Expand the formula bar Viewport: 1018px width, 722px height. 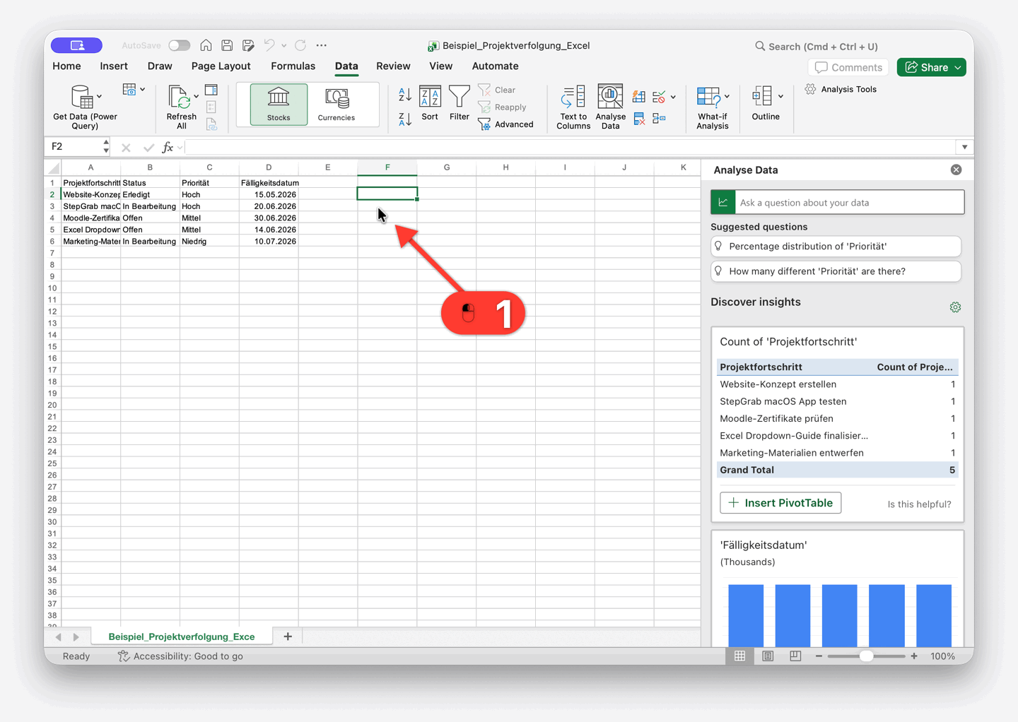[x=964, y=147]
